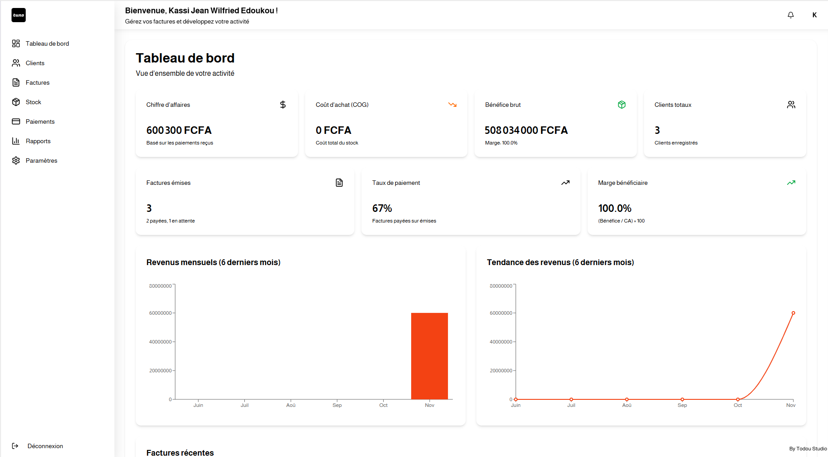This screenshot has width=828, height=457.
Task: Click the Rapports bar chart icon
Action: tap(16, 141)
